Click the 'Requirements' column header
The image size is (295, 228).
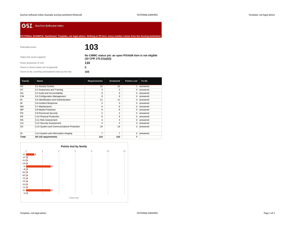point(95,81)
